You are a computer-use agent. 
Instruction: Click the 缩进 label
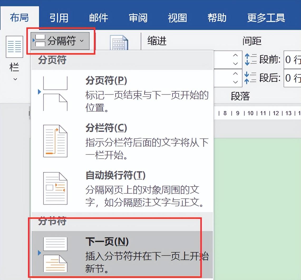point(157,41)
